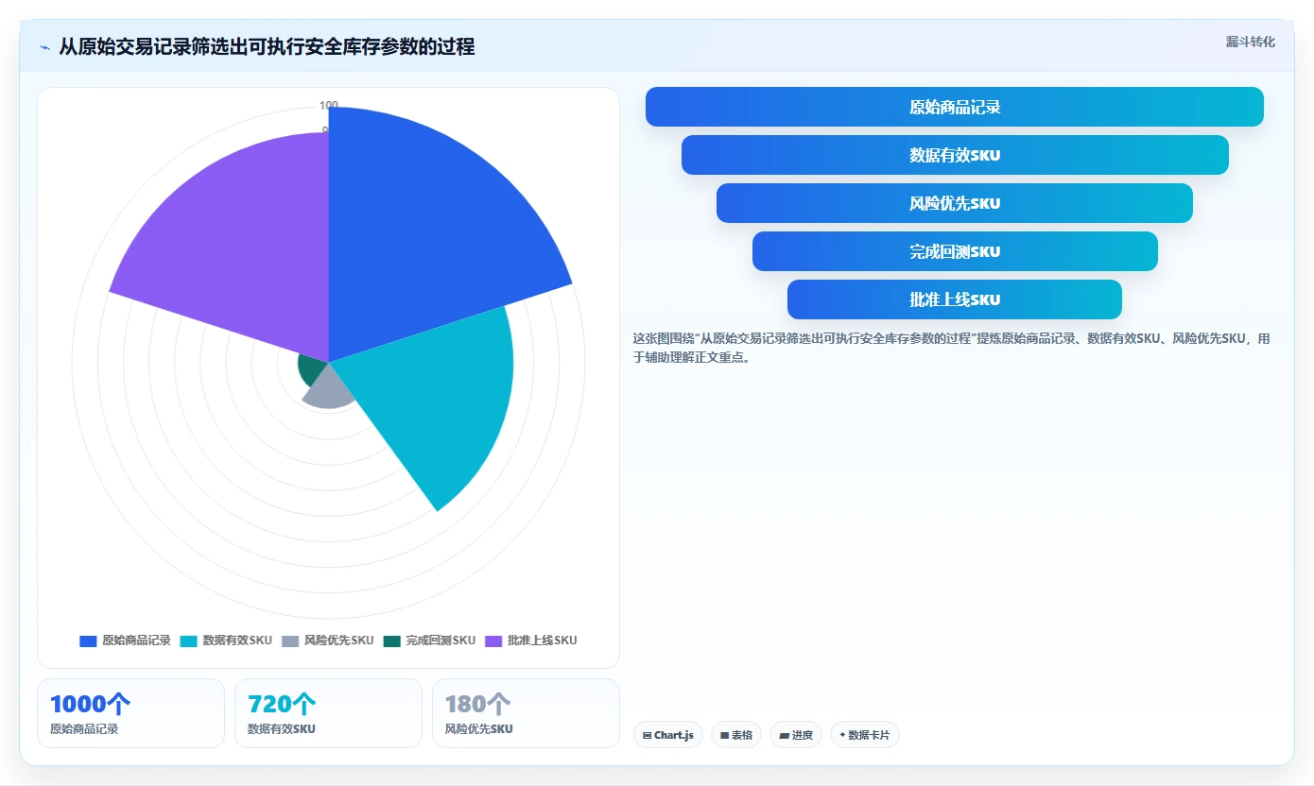Select the 完成回测SKU funnel bar
1314x786 pixels.
point(955,251)
